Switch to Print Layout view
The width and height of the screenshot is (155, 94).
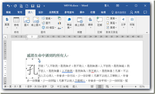[100, 86]
